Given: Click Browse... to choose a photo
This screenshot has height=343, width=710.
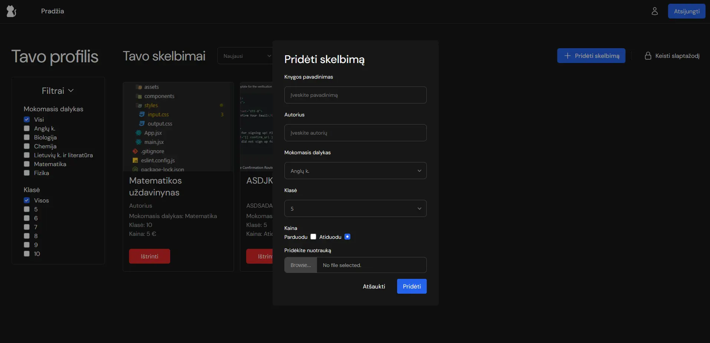Looking at the screenshot, I should click(x=301, y=265).
